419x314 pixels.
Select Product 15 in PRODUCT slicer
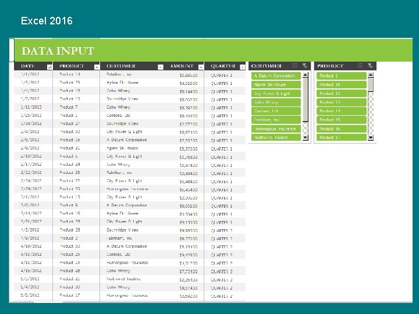point(341,120)
